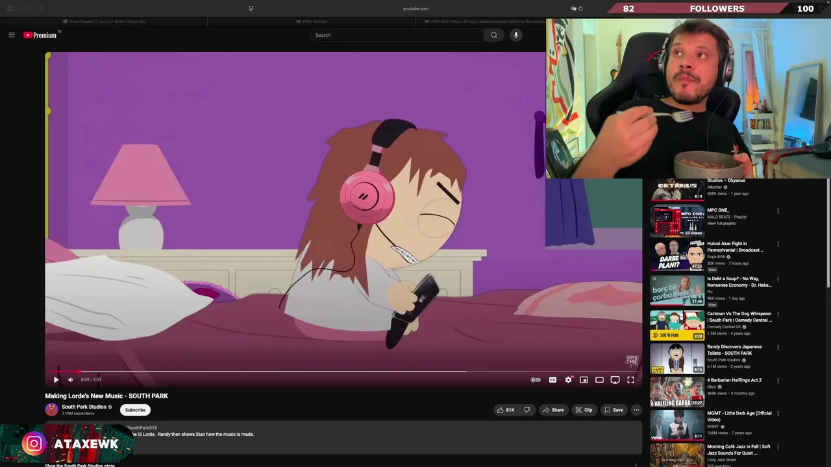Click the red playhead scrubber dot
Screen dimensions: 831x467
tap(79, 372)
